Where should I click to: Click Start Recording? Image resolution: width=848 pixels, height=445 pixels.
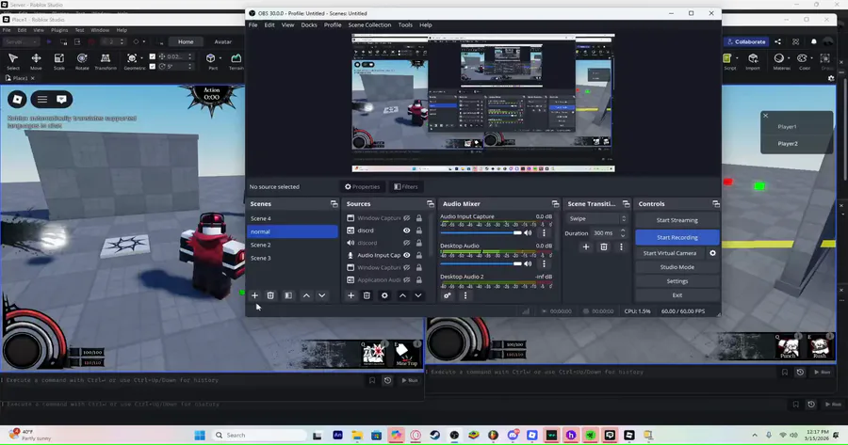[677, 238]
